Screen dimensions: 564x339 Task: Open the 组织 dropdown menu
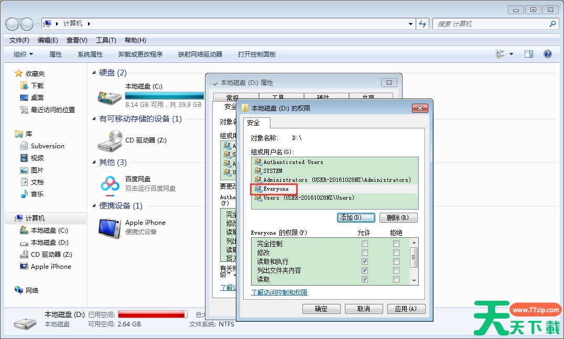click(23, 54)
